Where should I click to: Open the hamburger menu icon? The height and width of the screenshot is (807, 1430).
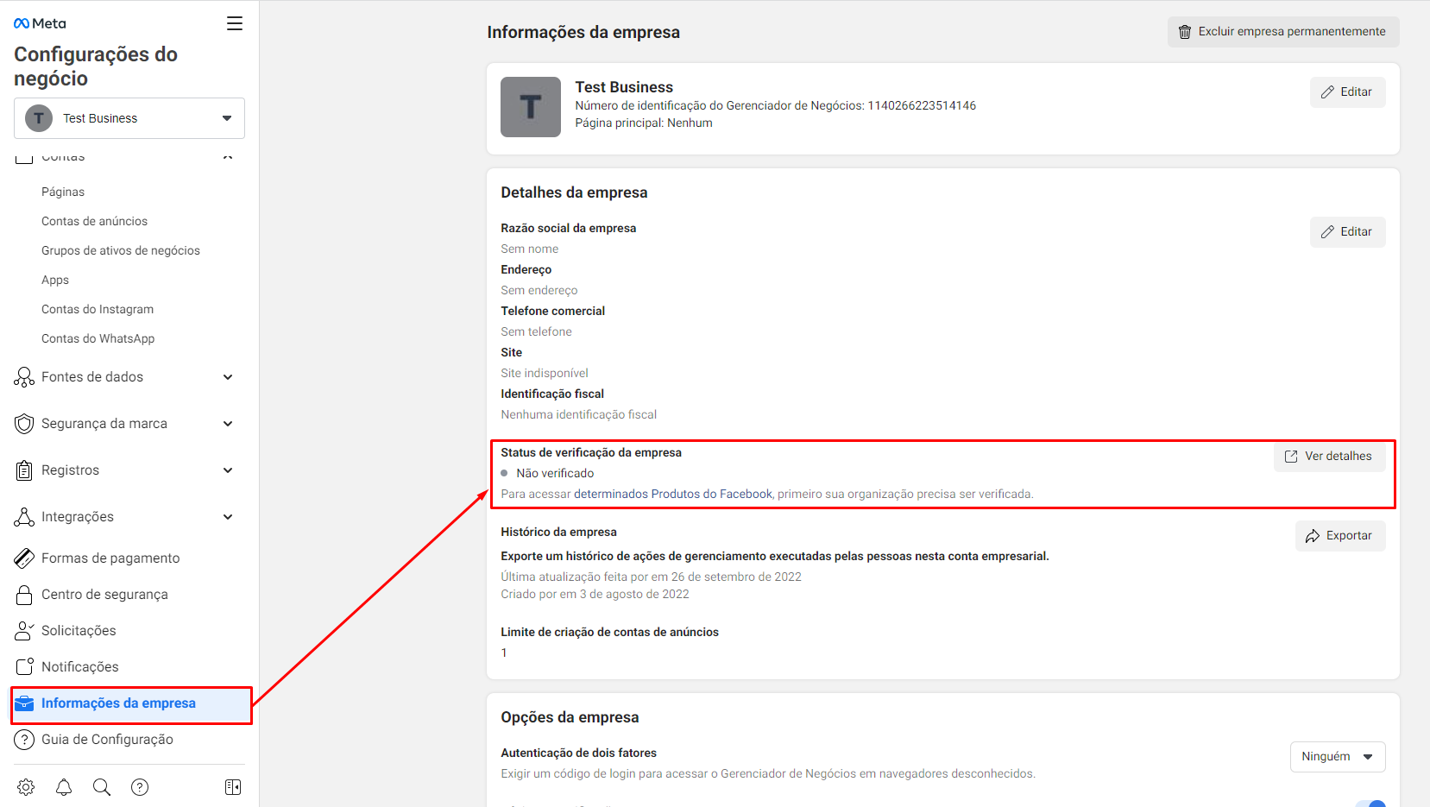point(235,23)
